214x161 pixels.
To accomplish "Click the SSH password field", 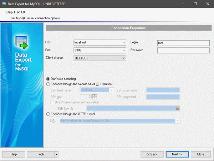I will [163, 97].
